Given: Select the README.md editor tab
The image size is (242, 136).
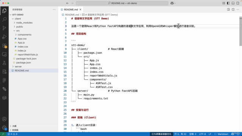Looking at the screenshot, I should (x=71, y=9).
